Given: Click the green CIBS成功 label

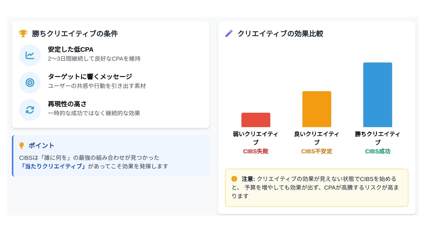Looking at the screenshot, I should (377, 151).
